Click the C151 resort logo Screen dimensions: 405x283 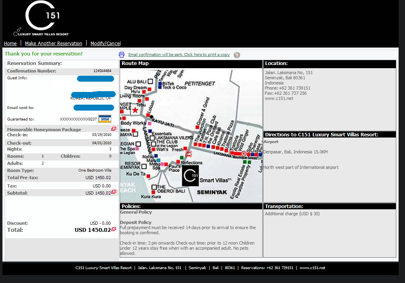[41, 19]
